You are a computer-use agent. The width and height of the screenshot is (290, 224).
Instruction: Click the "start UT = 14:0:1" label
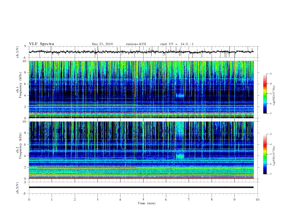[177, 44]
